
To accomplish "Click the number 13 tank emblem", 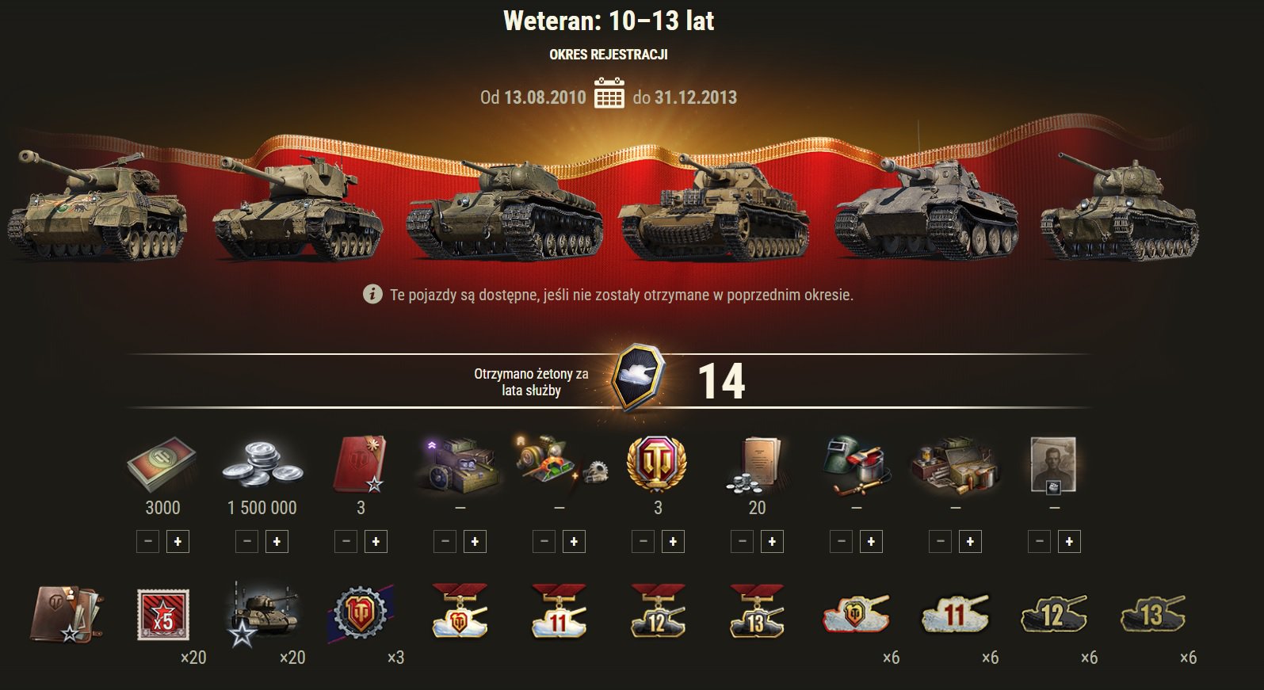I will [x=1152, y=613].
